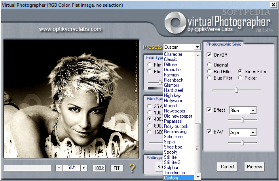
Task: Open the Effect color dropdown showing Blue
Action: (253, 110)
